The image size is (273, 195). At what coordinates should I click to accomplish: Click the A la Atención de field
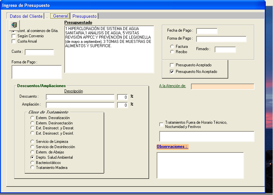point(223,86)
